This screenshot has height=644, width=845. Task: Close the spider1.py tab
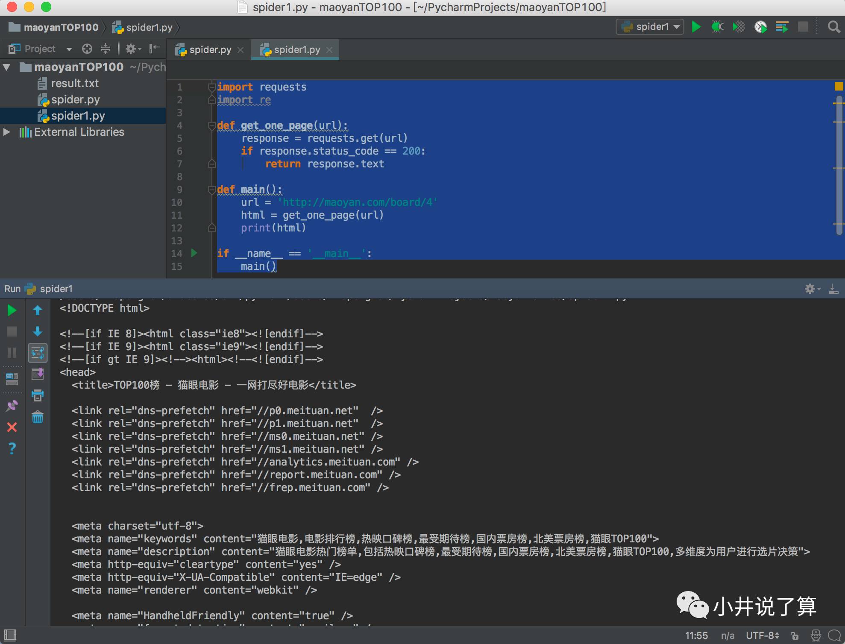pyautogui.click(x=329, y=50)
